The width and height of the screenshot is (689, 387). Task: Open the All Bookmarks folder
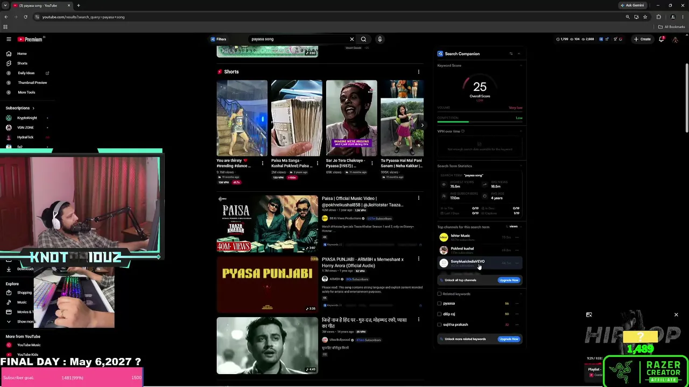(671, 27)
